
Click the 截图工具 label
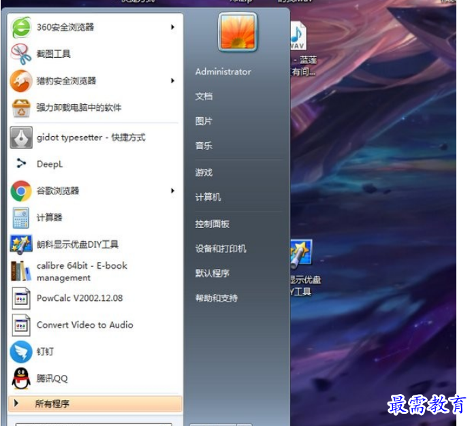click(x=54, y=54)
